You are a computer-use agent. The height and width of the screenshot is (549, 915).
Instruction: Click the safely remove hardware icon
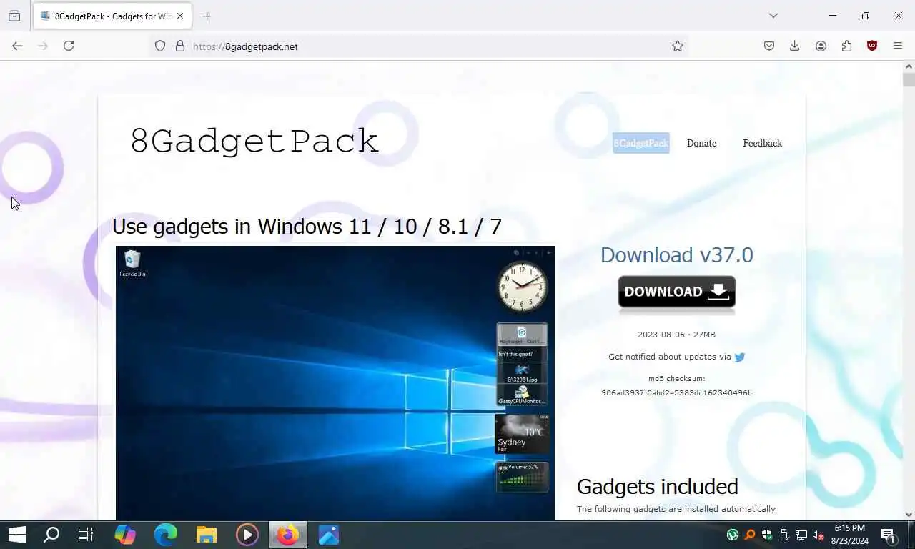click(784, 535)
